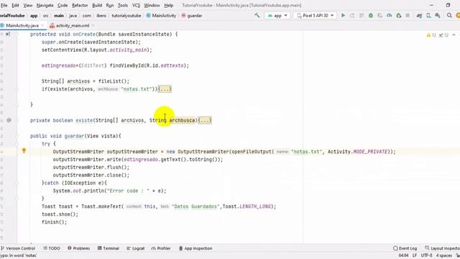This screenshot has width=460, height=259.
Task: Click the LF line separator selector
Action: coord(415,255)
